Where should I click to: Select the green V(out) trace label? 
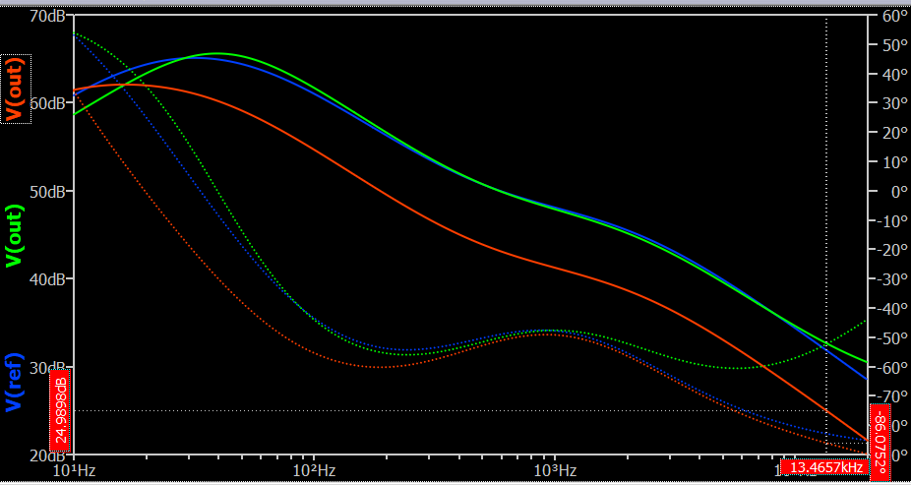point(16,236)
